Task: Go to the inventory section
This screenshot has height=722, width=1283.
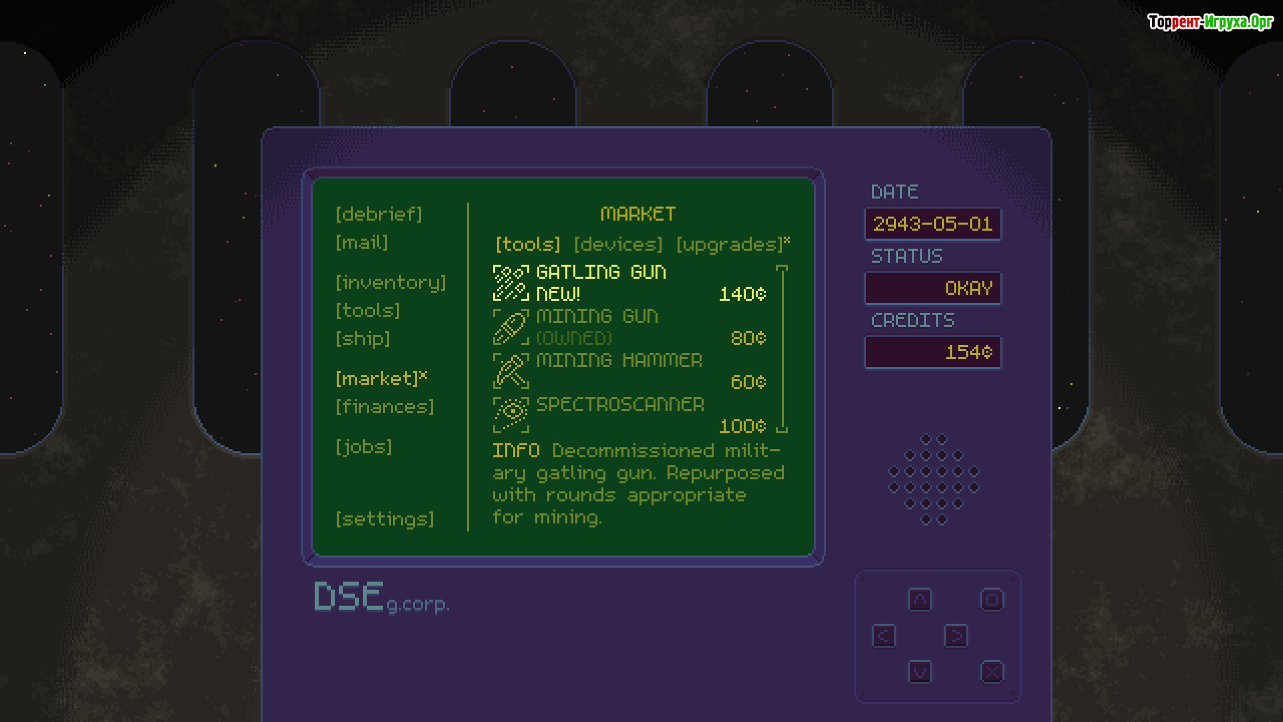Action: [391, 283]
